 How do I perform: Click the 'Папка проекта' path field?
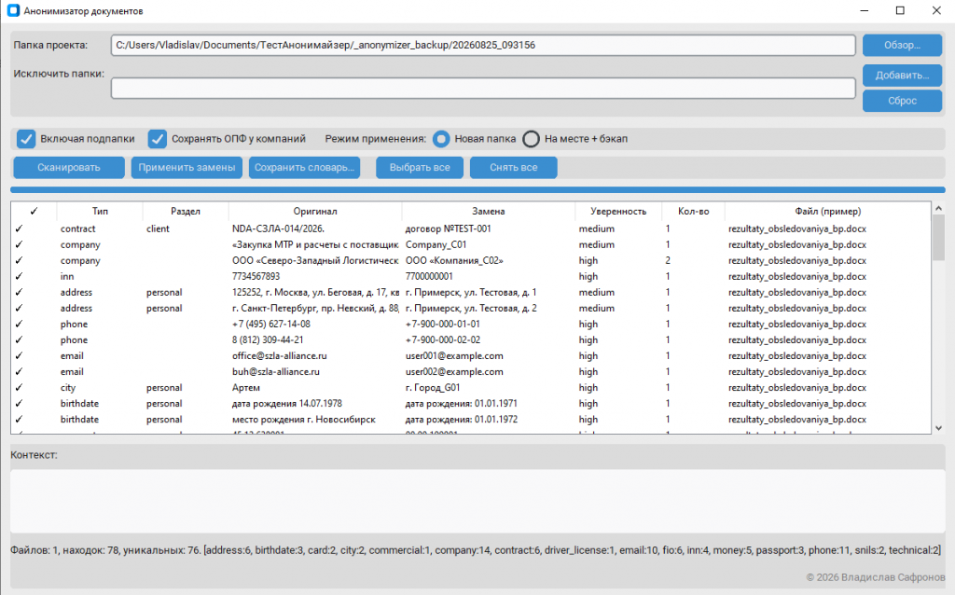click(483, 45)
